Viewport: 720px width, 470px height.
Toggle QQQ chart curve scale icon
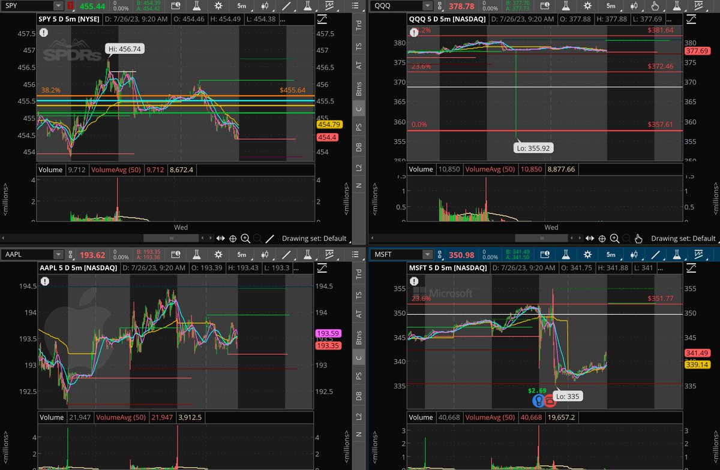coord(691,19)
